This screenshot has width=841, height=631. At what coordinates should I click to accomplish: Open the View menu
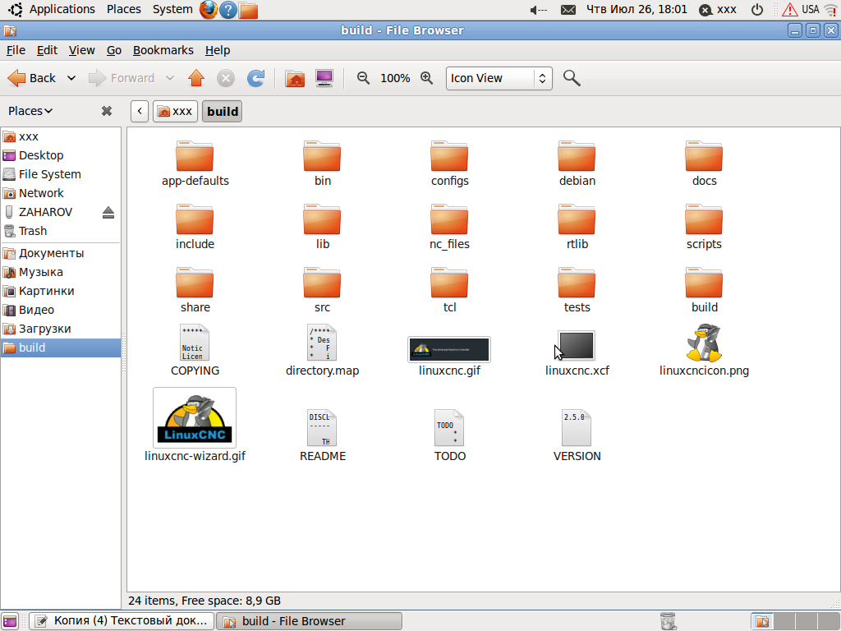coord(81,50)
